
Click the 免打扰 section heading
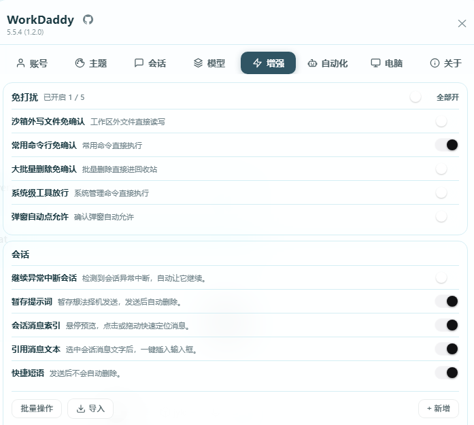coord(24,97)
